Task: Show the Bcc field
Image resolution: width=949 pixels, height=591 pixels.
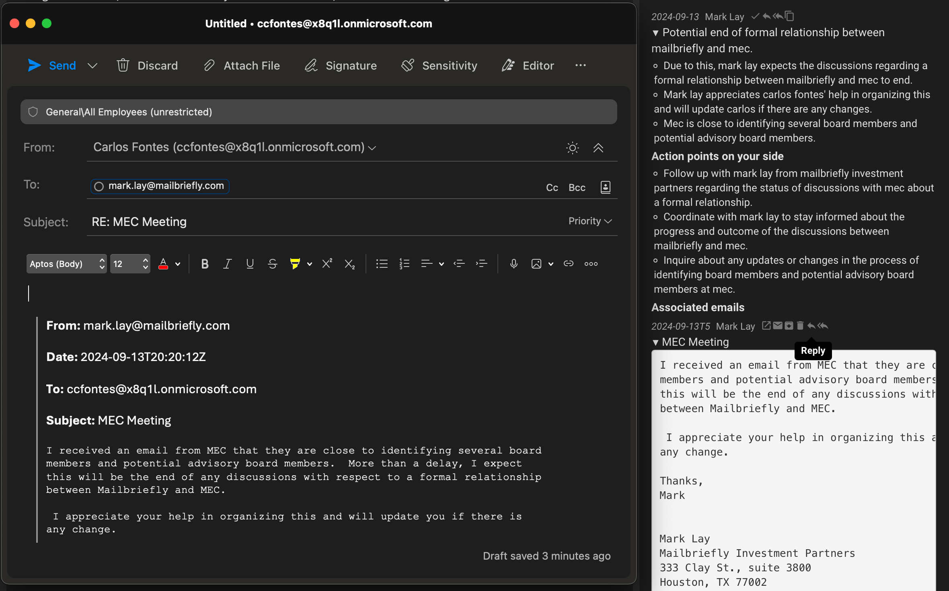Action: 577,187
